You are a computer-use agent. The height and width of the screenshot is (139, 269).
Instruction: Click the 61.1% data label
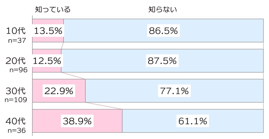tap(193, 121)
